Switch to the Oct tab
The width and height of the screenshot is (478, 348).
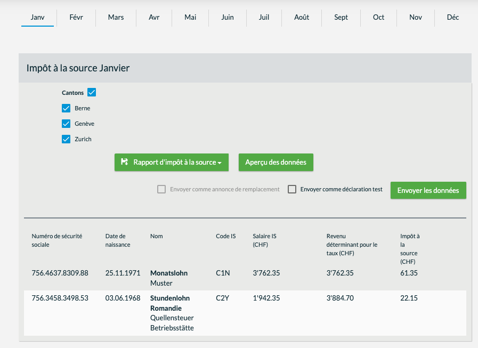tap(379, 18)
